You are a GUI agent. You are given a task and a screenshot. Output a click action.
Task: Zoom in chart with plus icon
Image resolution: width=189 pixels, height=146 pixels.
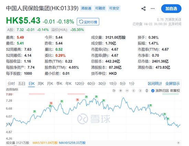pos(121,90)
